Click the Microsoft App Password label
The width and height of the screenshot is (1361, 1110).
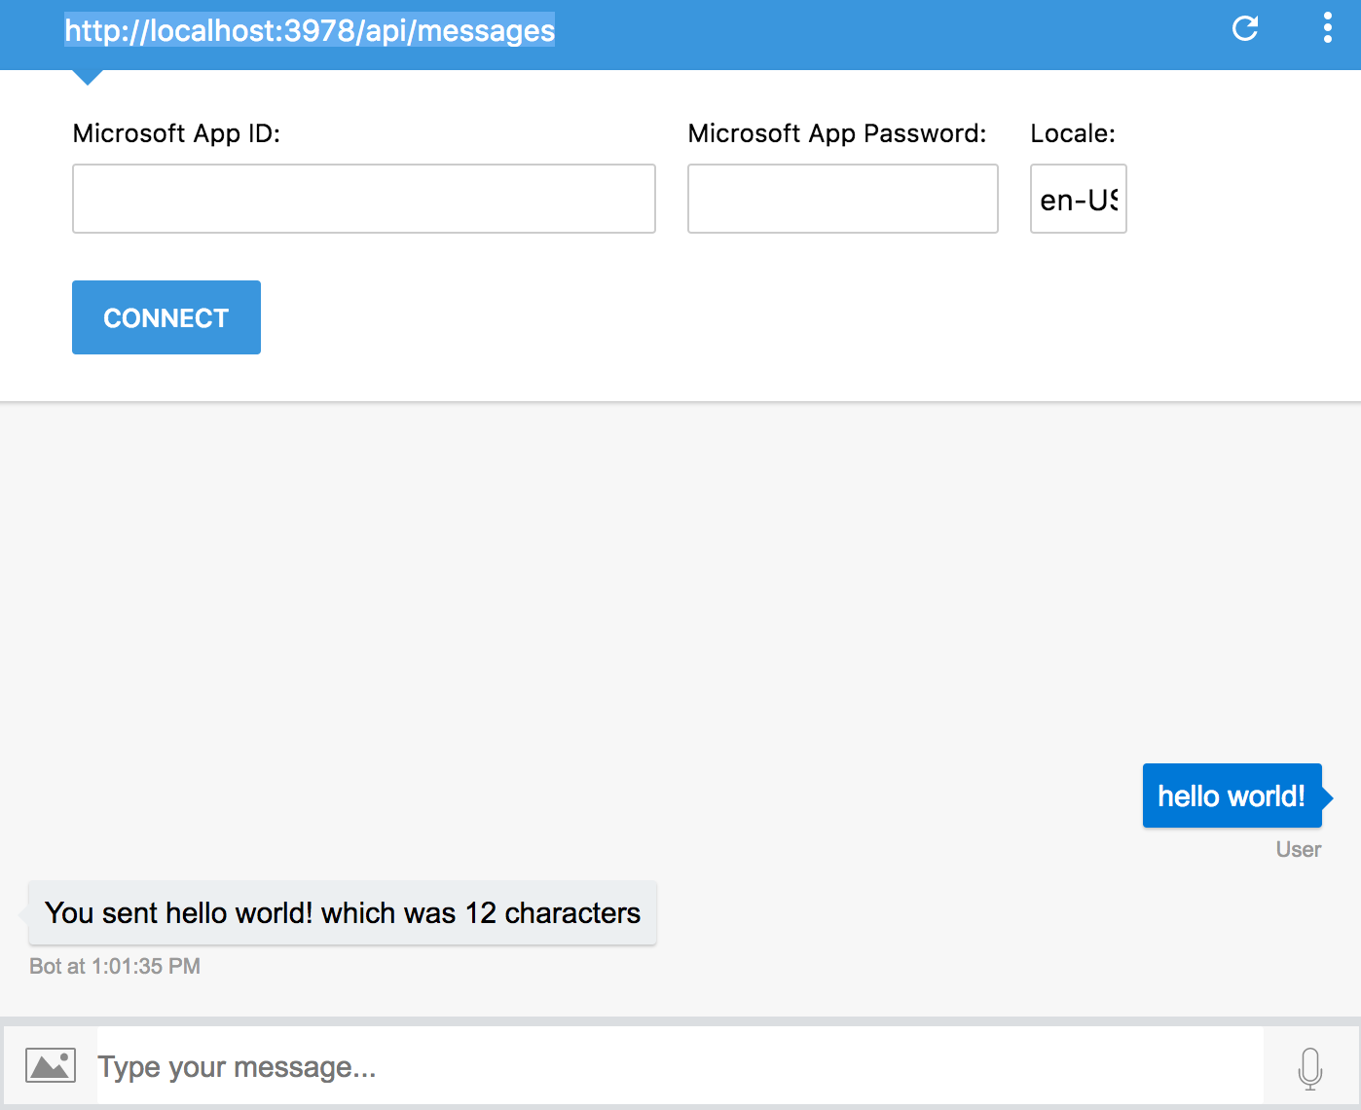(x=837, y=133)
